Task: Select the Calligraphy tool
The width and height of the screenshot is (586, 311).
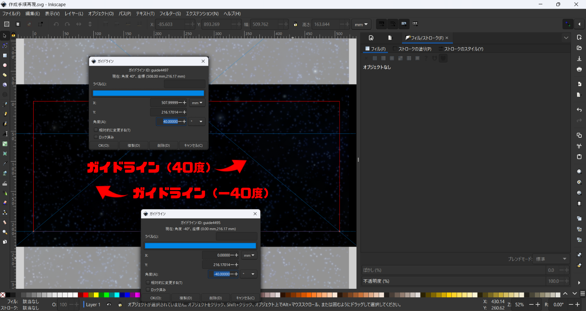Action: tap(5, 124)
